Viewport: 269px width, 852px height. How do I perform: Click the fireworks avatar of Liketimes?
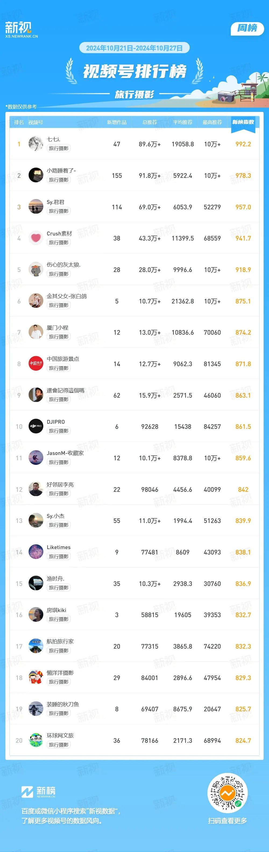[x=36, y=552]
